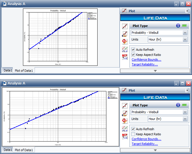
Task: Click the green bar icon in bottom Plot Type header
Action: click(185, 105)
